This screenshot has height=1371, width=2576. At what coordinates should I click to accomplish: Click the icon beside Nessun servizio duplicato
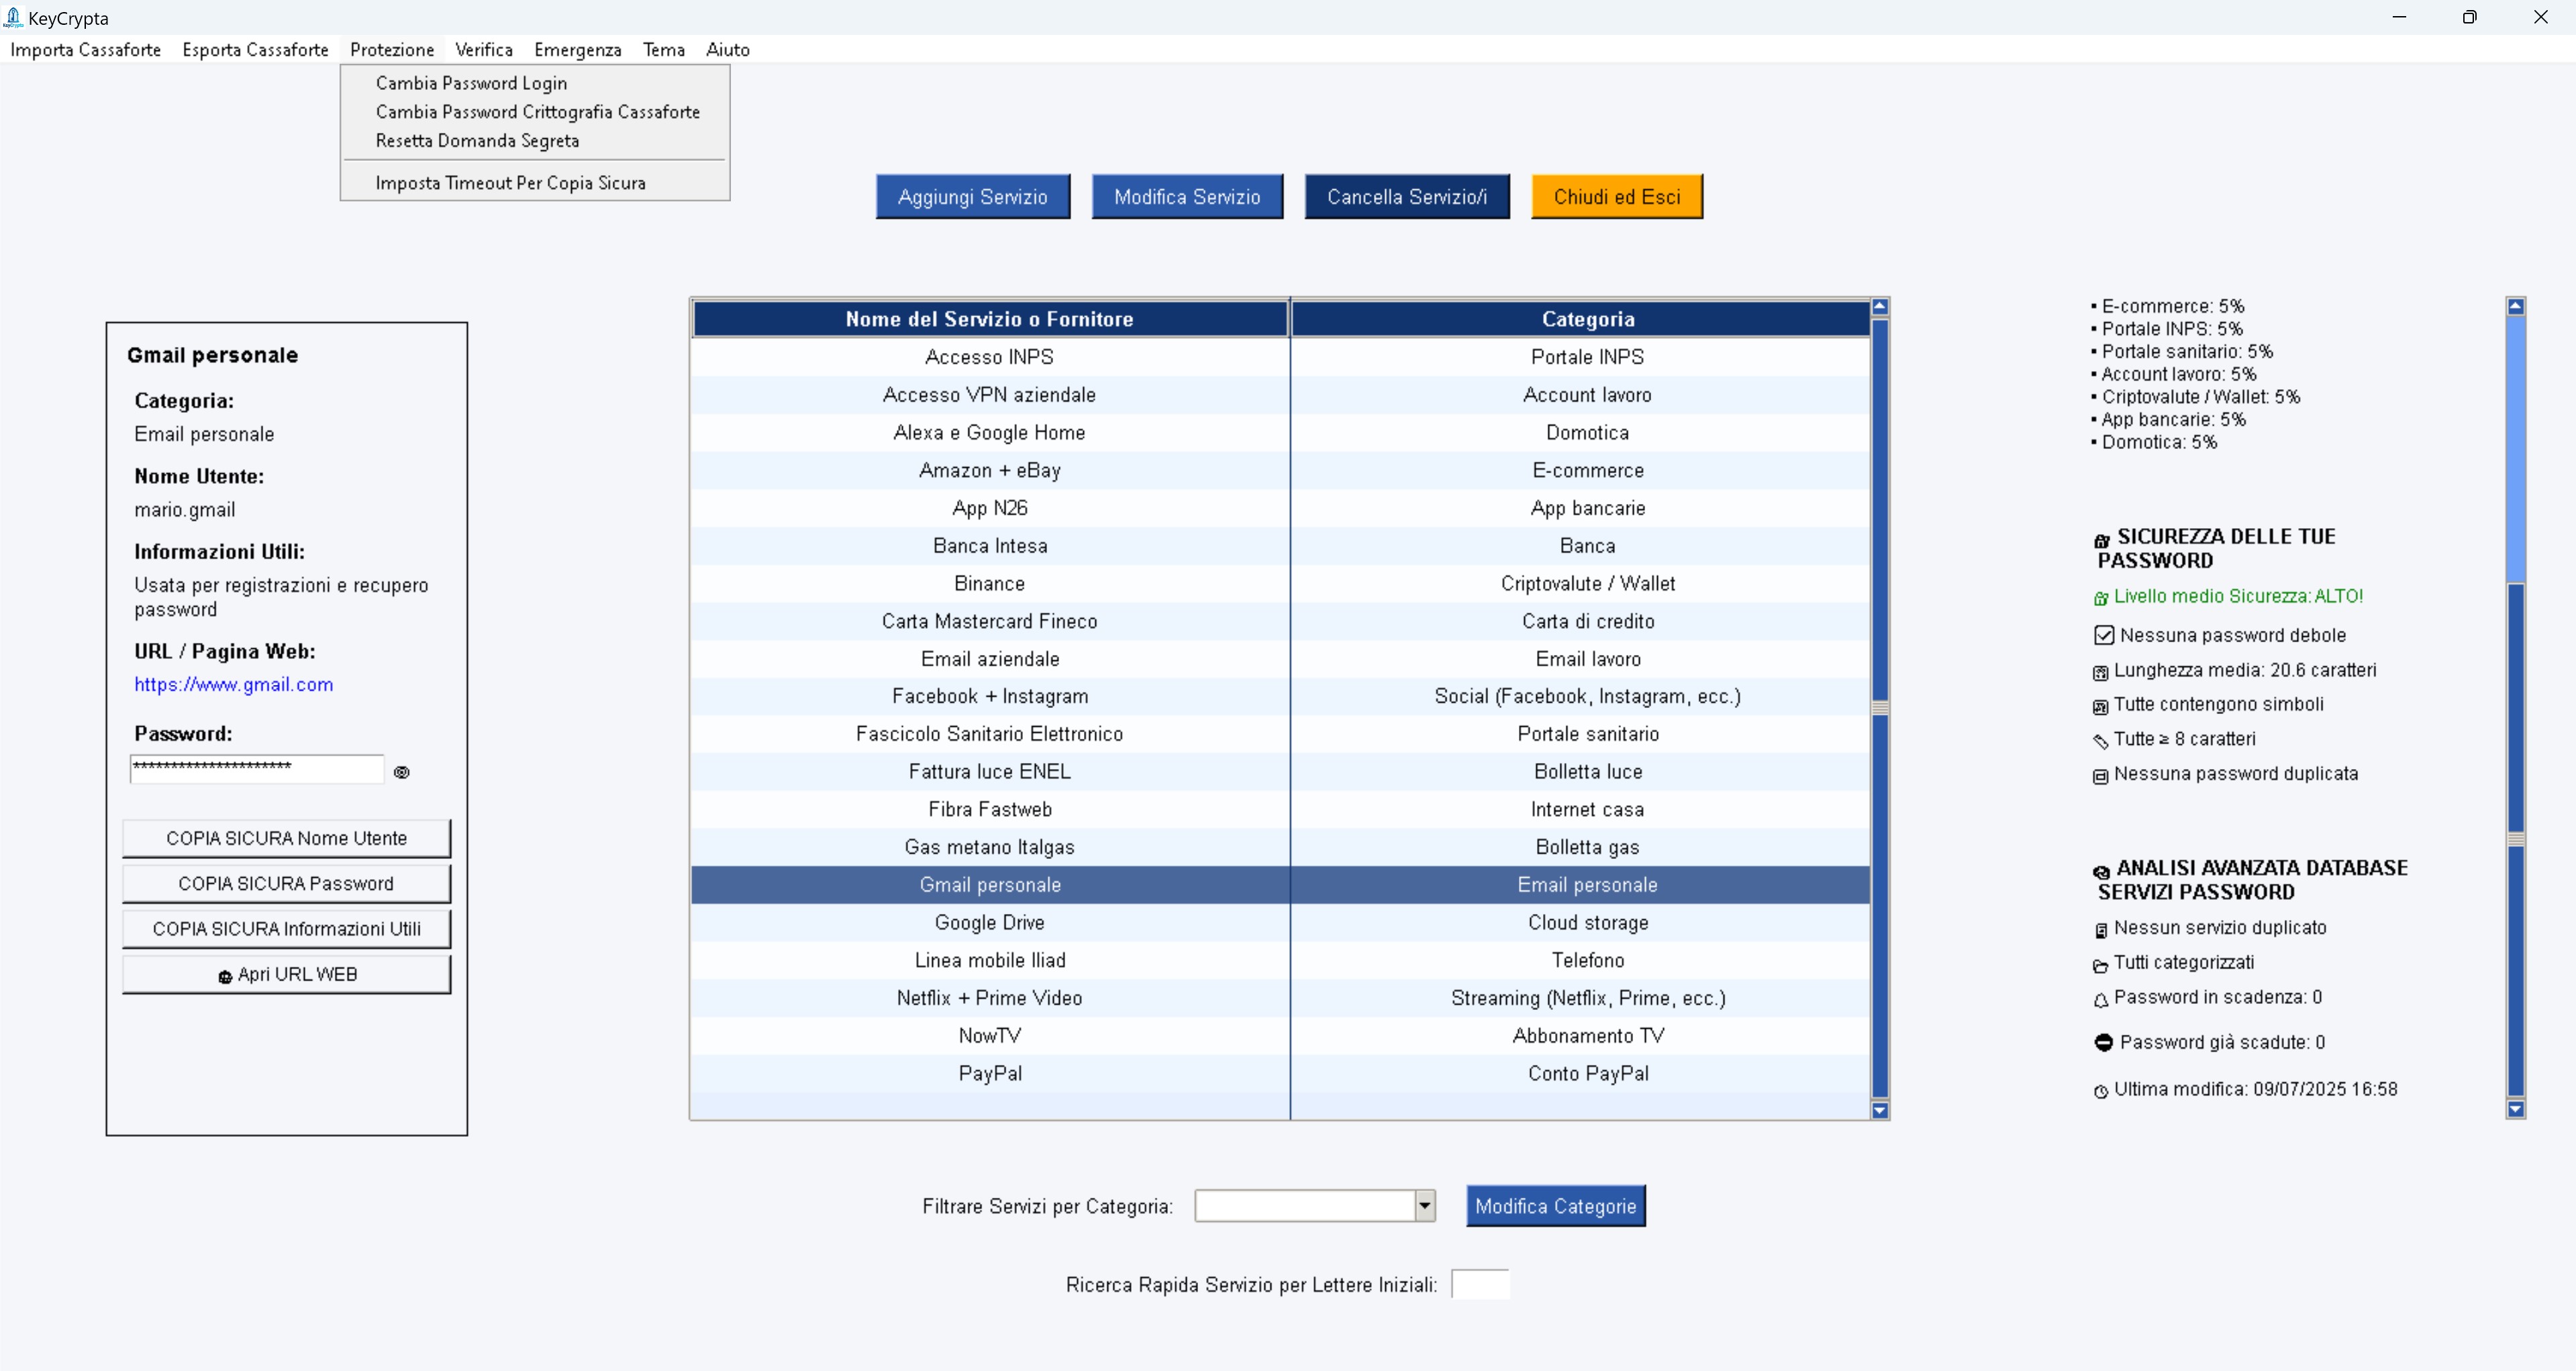2100,930
